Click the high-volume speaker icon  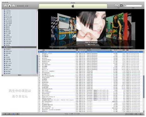(x=27, y=6)
